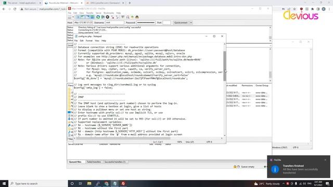
Task: Open Notepad Format menu
Action: pyautogui.click(x=89, y=41)
